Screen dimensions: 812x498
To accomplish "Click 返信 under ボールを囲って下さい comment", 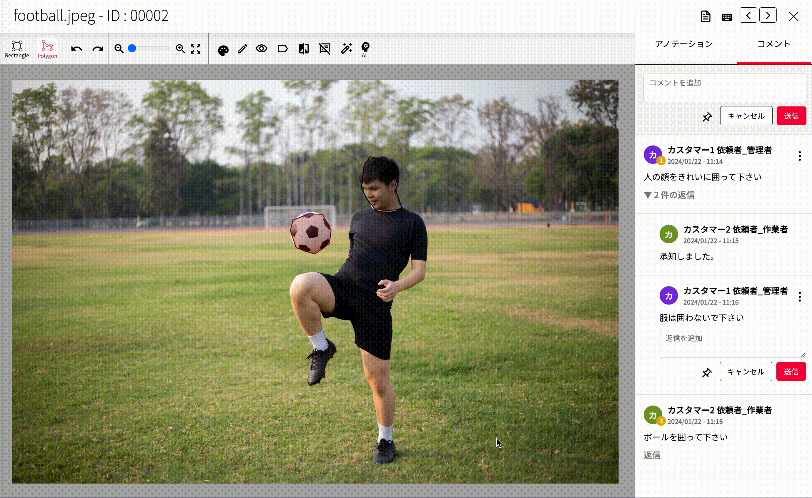I will click(x=652, y=455).
